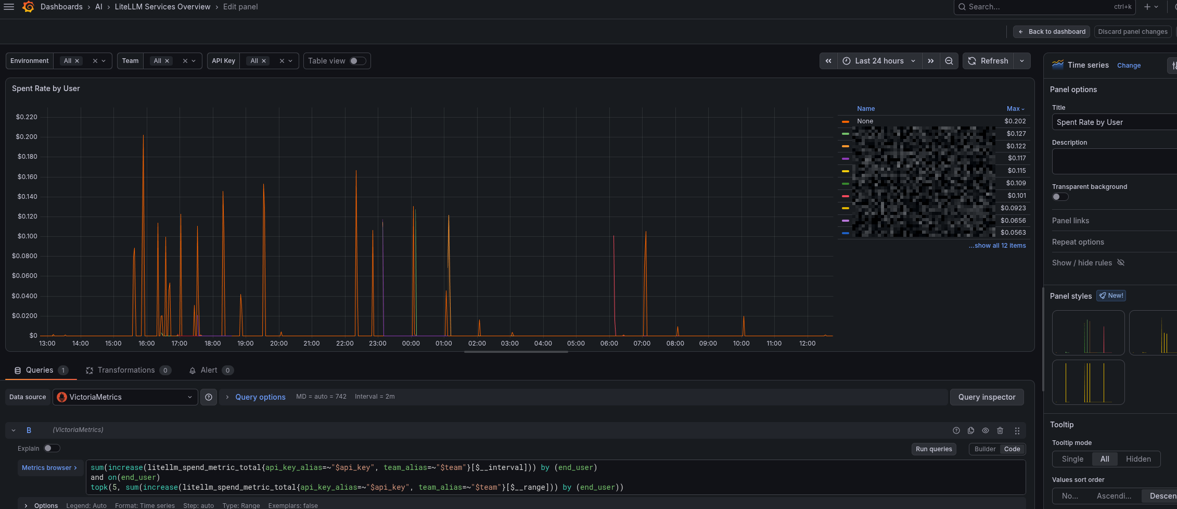This screenshot has width=1177, height=509.
Task: Open the VictoriaMetrics data source selector
Action: 125,397
